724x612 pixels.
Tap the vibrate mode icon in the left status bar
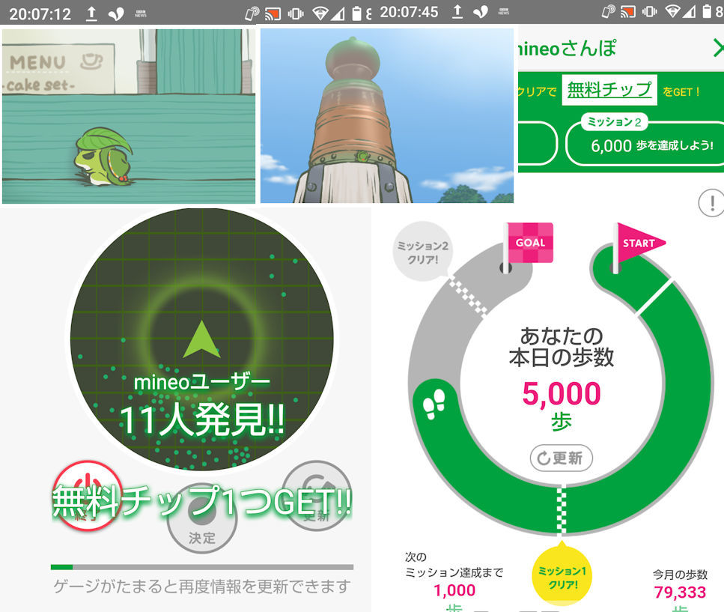(296, 13)
